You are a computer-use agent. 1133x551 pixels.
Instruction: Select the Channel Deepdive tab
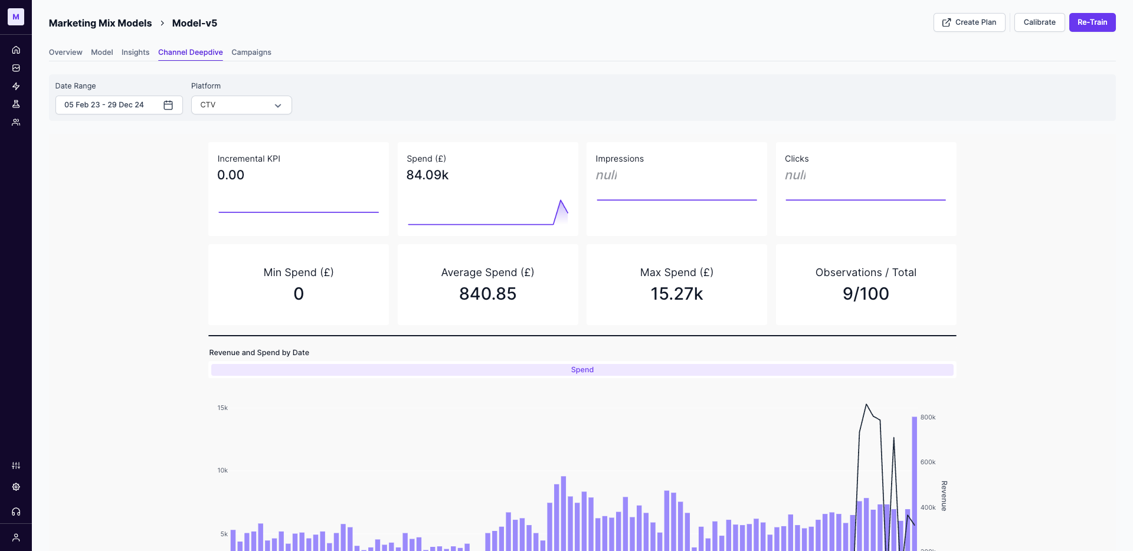[x=191, y=53]
